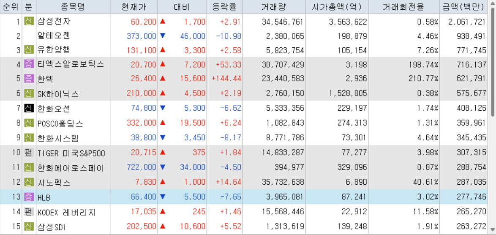Image resolution: width=496 pixels, height=235 pixels.
Task: Sort by the 시가총액(억) column header
Action: tap(337, 7)
